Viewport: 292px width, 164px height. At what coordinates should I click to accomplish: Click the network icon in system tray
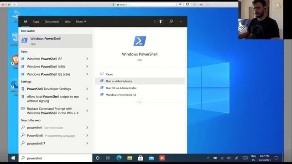222,158
